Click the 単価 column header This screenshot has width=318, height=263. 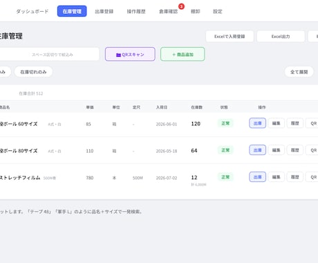(90, 107)
